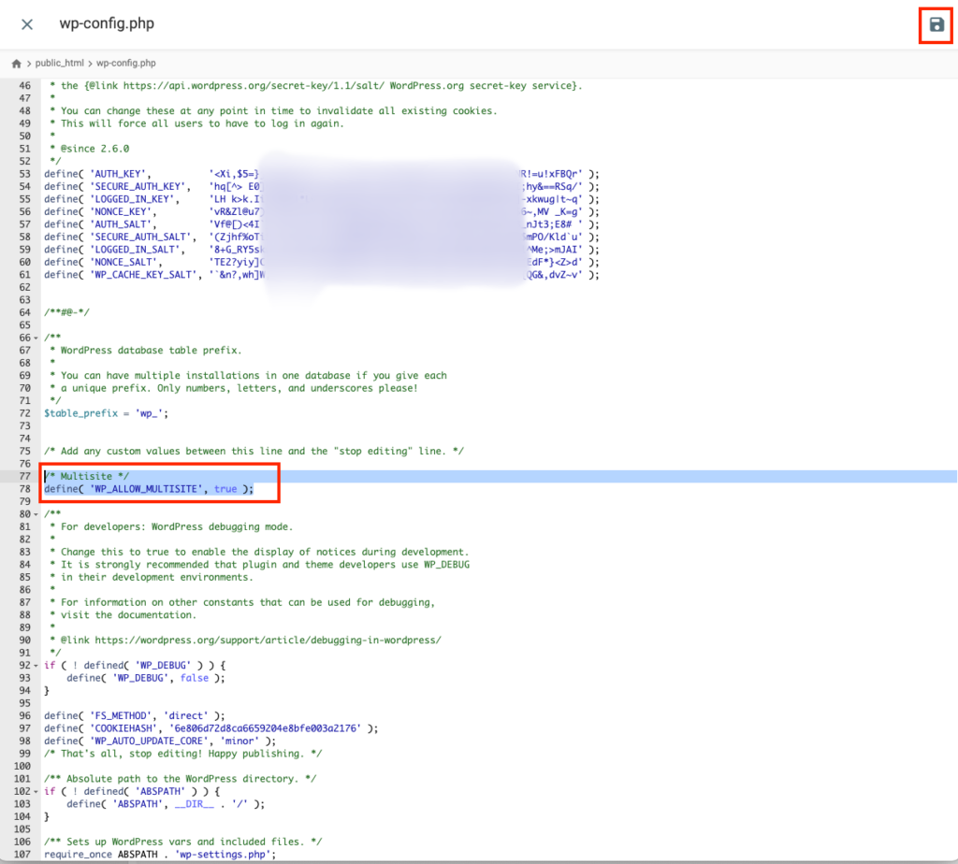Click the define WP_DEBUG false line
Image resolution: width=958 pixels, height=864 pixels.
click(145, 678)
